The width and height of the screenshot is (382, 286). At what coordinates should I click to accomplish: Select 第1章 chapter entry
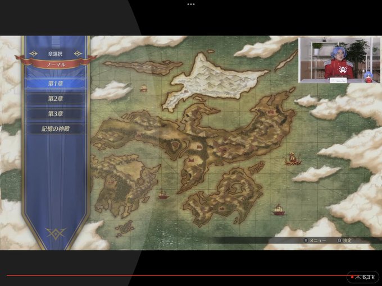(56, 84)
